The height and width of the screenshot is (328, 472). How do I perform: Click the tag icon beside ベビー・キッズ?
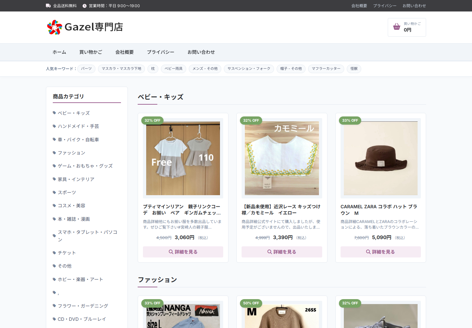click(54, 113)
